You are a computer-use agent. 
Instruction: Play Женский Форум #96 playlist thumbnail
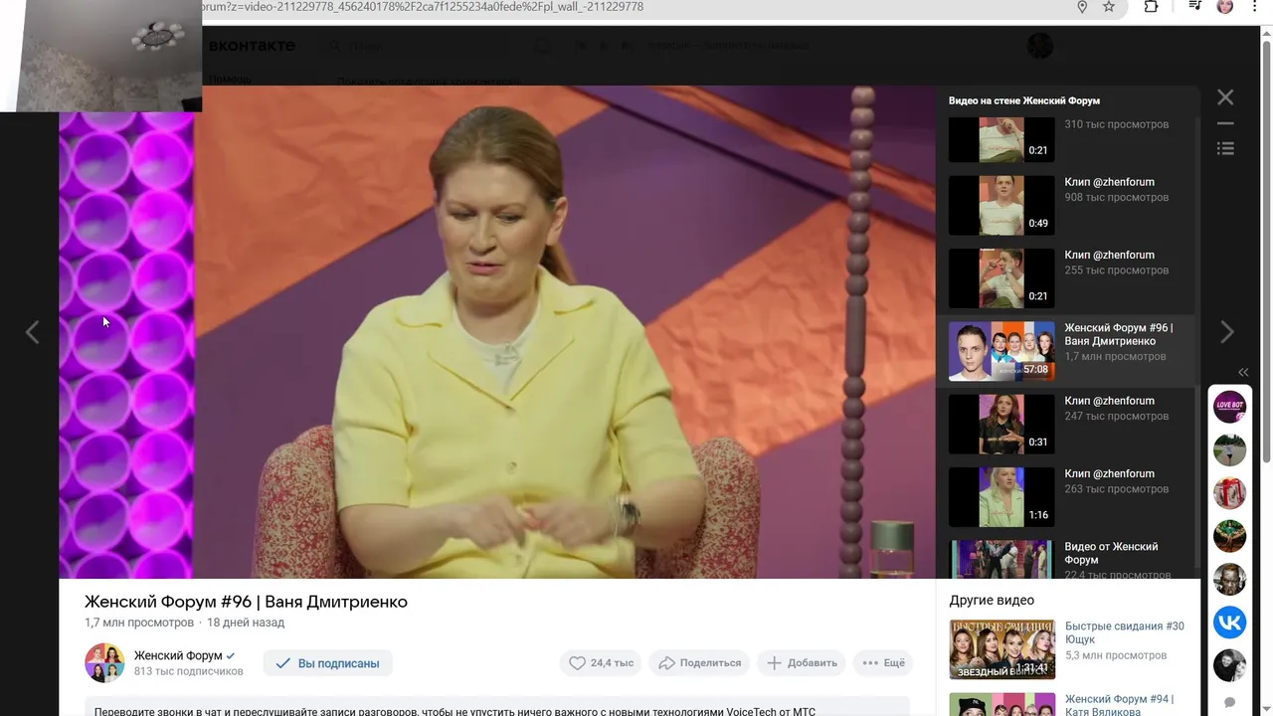click(x=1001, y=351)
